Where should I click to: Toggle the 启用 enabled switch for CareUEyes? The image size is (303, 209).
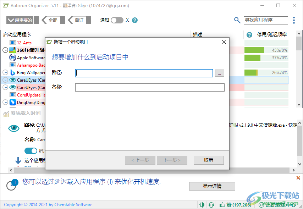[31, 151]
